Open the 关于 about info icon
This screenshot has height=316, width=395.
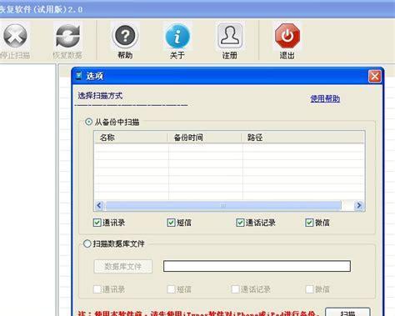click(x=177, y=36)
